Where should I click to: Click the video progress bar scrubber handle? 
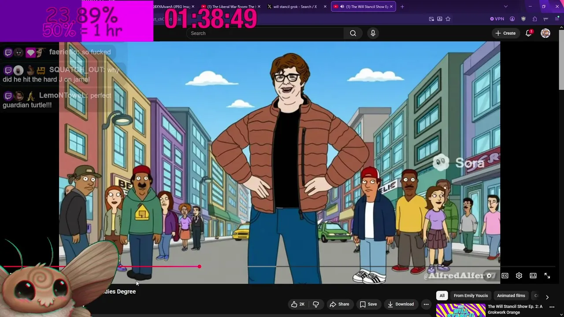(x=200, y=266)
